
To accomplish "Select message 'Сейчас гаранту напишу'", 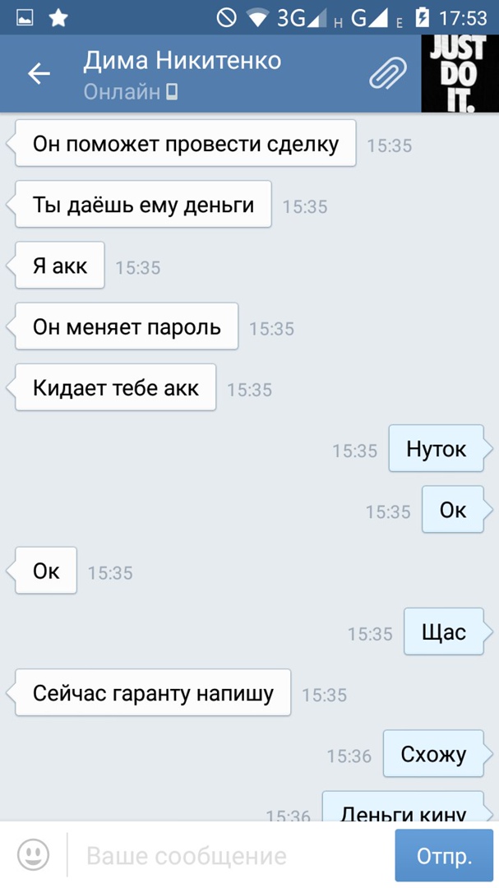I will [153, 692].
